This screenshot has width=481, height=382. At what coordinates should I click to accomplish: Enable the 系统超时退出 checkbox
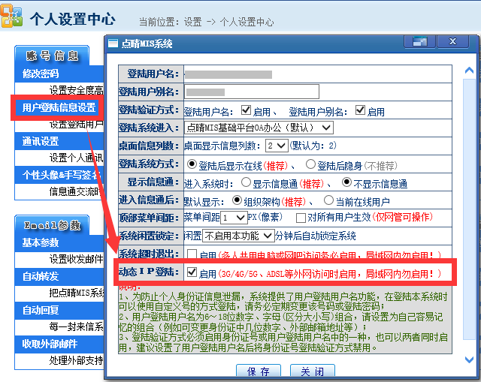click(192, 254)
